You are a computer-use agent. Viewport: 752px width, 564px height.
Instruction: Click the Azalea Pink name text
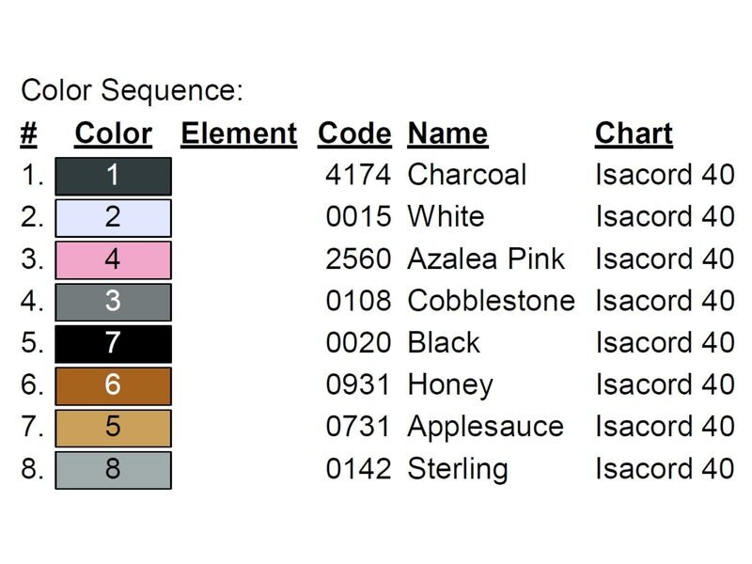[486, 259]
